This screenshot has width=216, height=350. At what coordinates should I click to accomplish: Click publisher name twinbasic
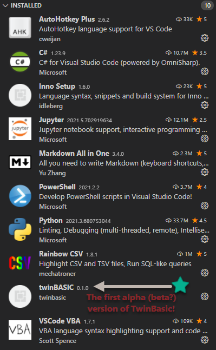point(53,298)
